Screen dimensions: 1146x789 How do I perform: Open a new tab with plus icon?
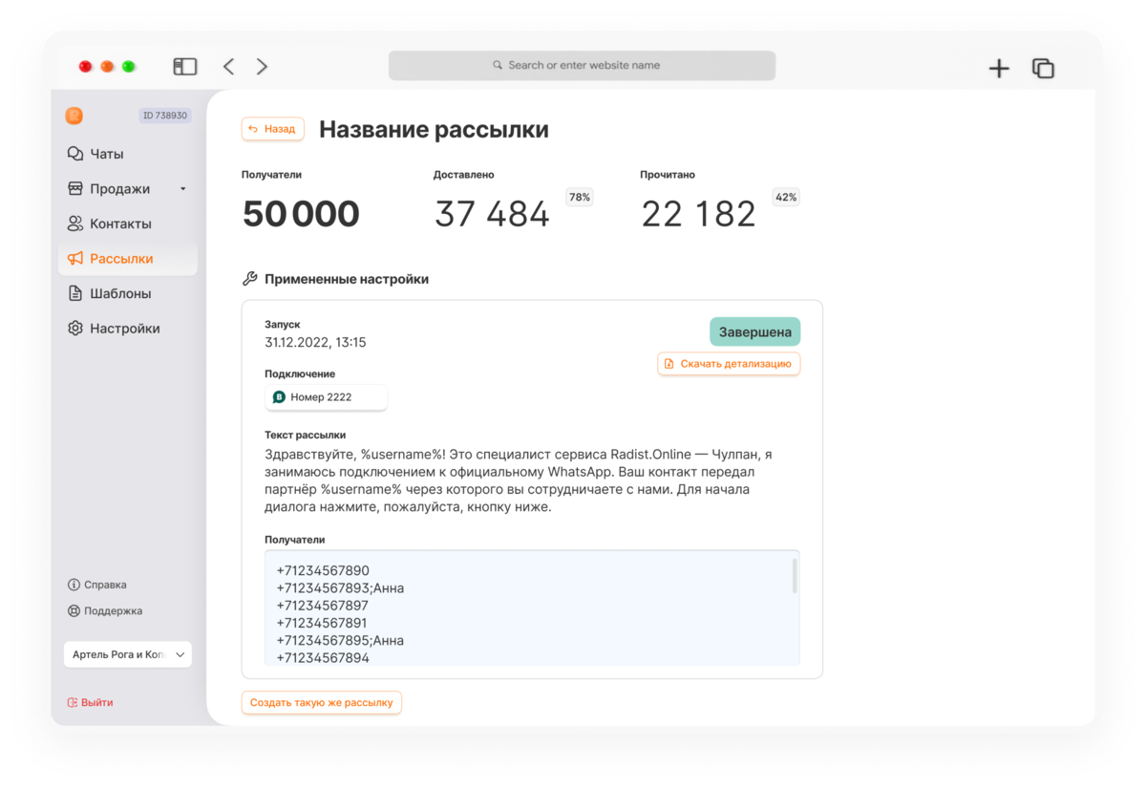pos(999,68)
